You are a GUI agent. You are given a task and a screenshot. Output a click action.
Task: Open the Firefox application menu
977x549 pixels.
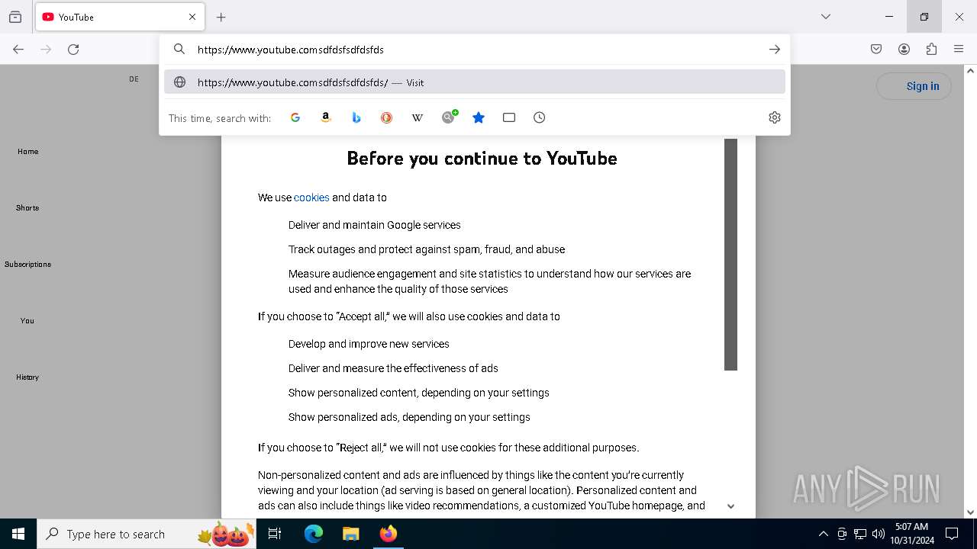(x=959, y=50)
